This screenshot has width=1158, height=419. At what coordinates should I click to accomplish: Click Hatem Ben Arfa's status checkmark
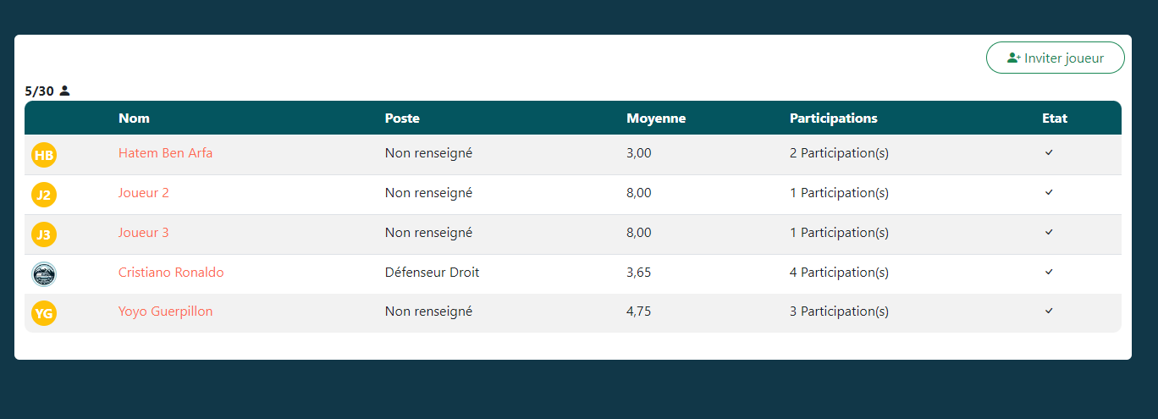1049,152
